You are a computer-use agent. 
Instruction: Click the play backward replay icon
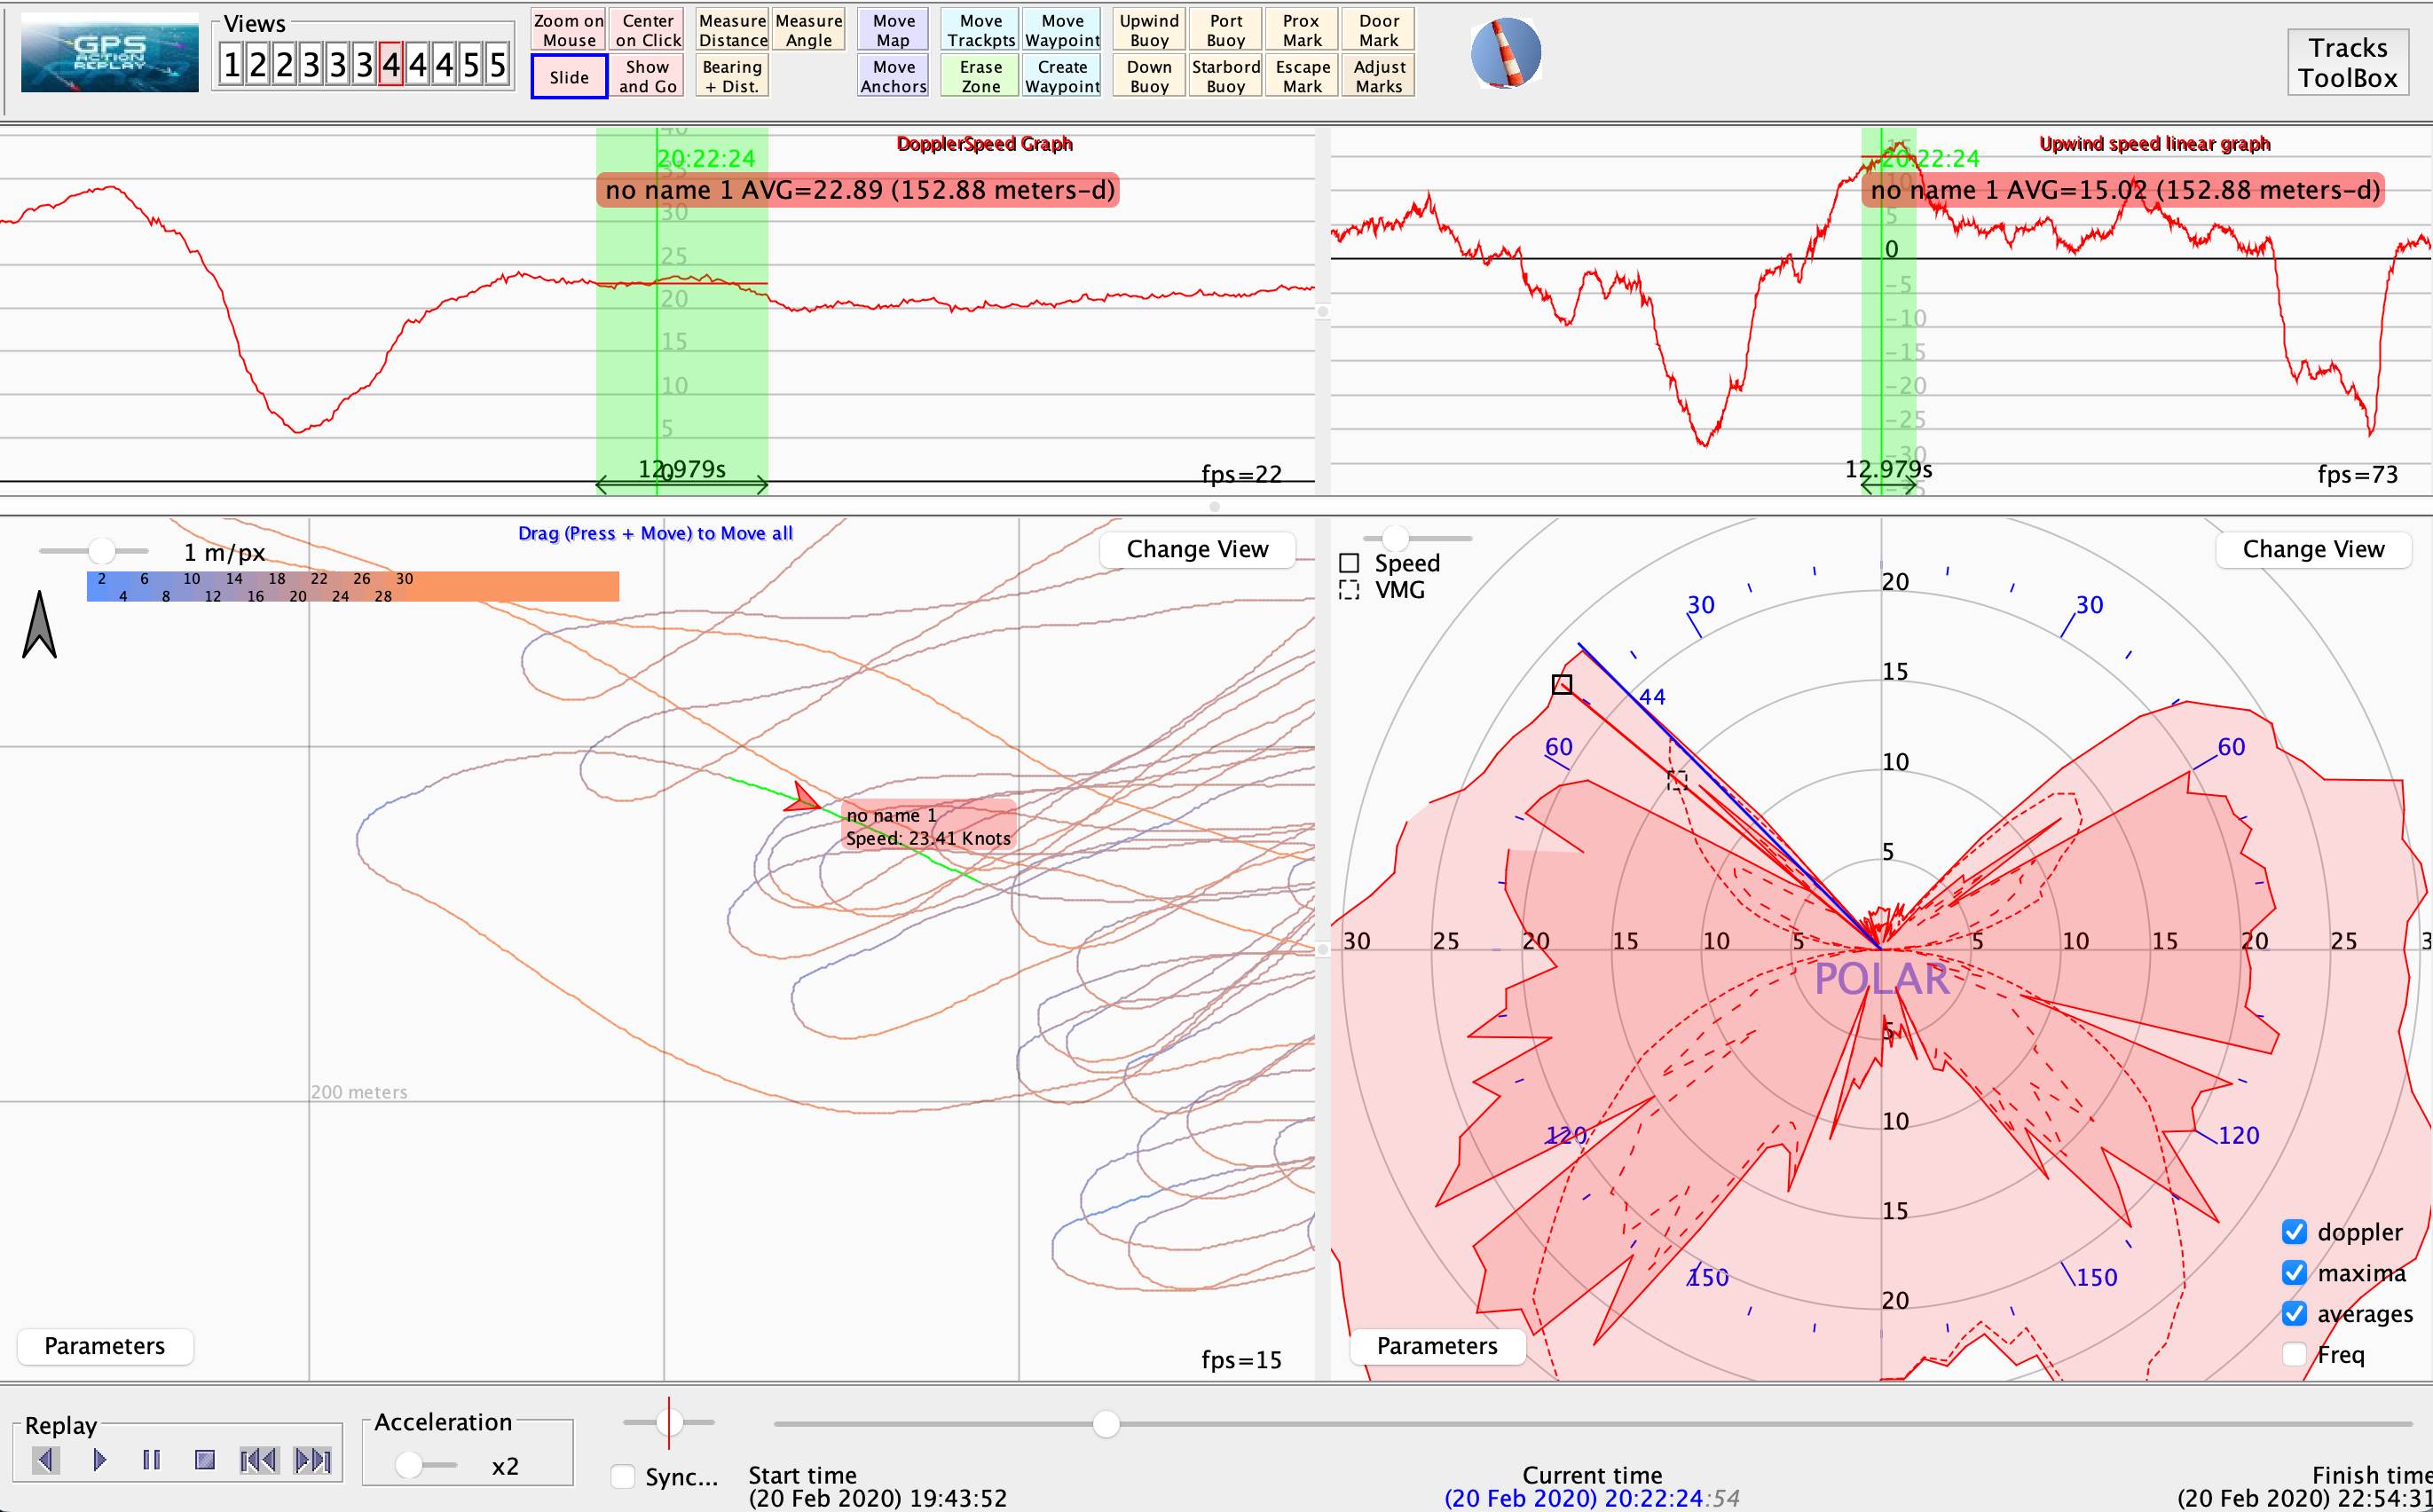(x=45, y=1460)
